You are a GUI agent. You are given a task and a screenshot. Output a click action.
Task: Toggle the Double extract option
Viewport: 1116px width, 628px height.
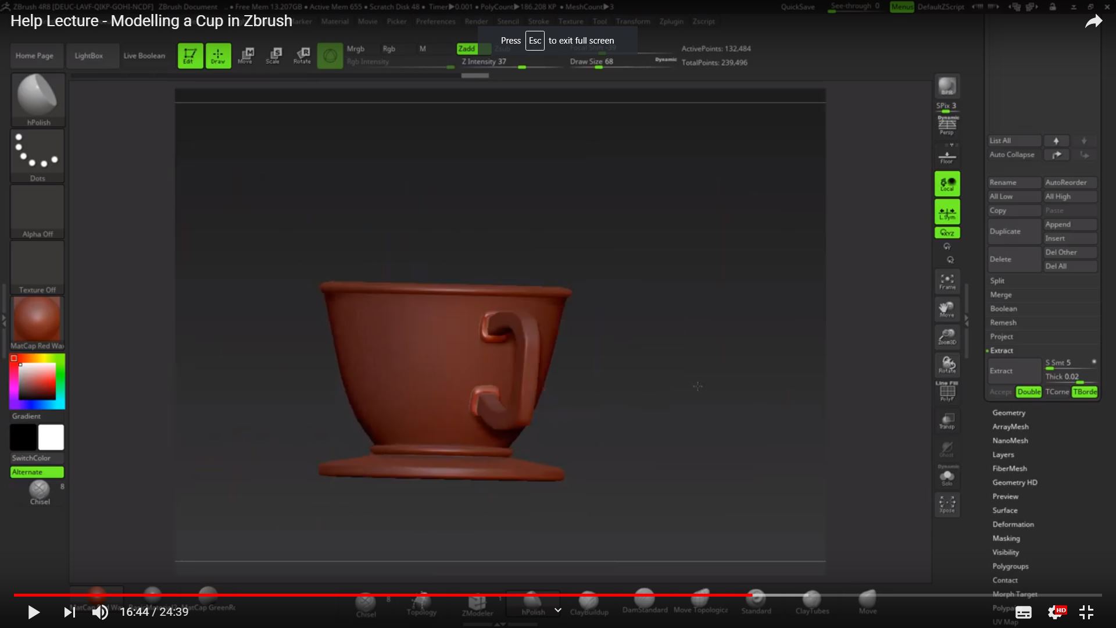click(x=1028, y=392)
